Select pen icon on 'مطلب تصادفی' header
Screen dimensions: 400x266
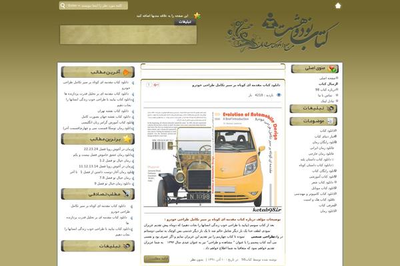[126, 194]
